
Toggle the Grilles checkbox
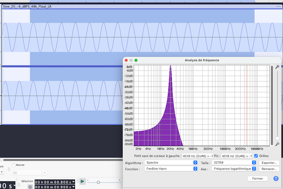point(256,156)
